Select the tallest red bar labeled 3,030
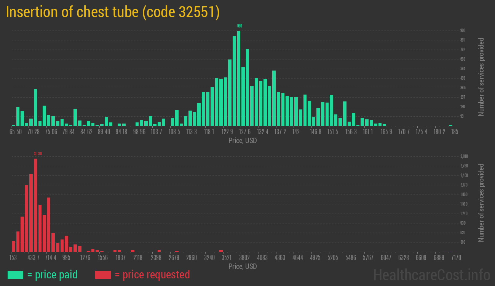The width and height of the screenshot is (495, 286). pyautogui.click(x=35, y=205)
